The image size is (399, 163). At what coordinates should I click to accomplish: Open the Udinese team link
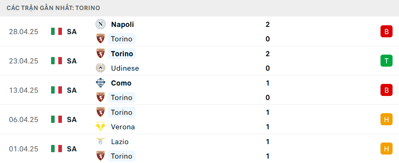[x=125, y=68]
